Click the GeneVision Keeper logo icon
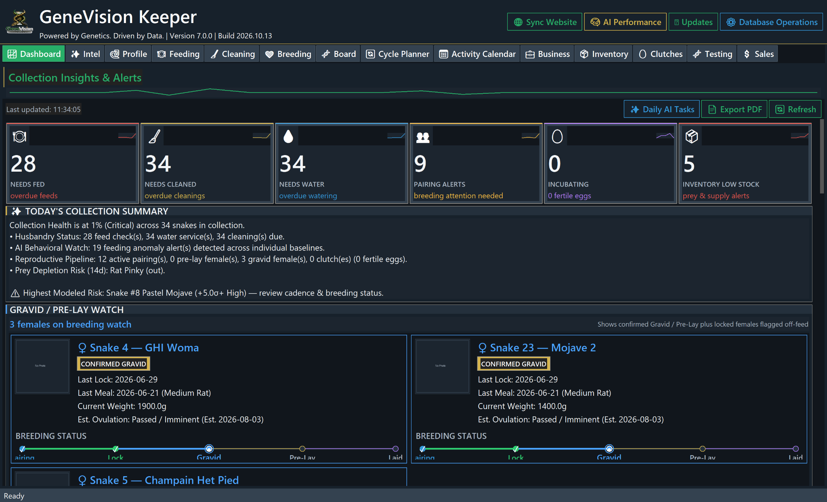This screenshot has height=502, width=827. pyautogui.click(x=19, y=22)
